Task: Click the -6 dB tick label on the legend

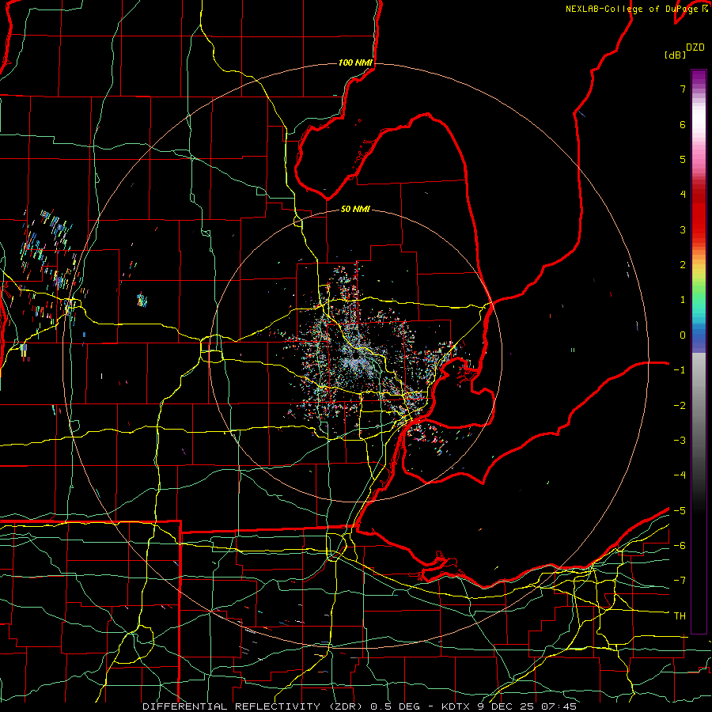Action: 680,546
